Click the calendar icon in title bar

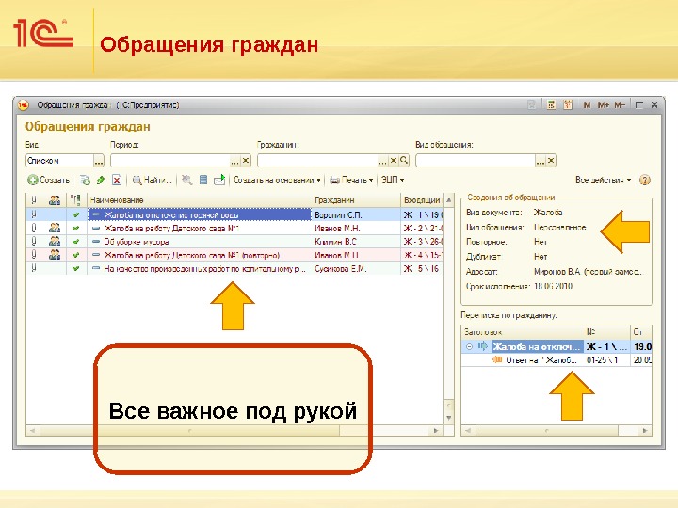point(568,105)
